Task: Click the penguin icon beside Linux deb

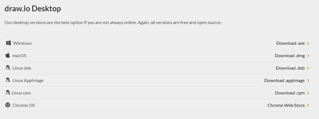Action: pyautogui.click(x=8, y=68)
